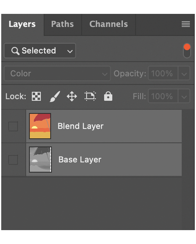Toggle visibility box of Base Layer
The image size is (196, 244).
(x=13, y=160)
